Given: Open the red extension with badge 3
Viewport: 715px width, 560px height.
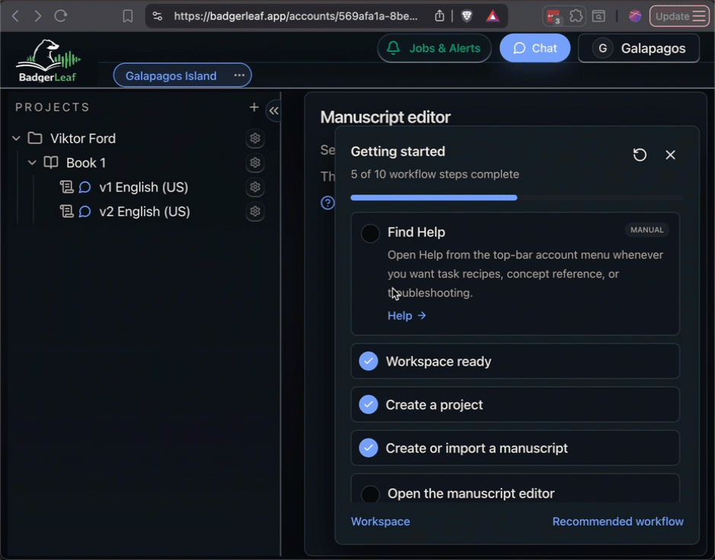Looking at the screenshot, I should [x=554, y=17].
